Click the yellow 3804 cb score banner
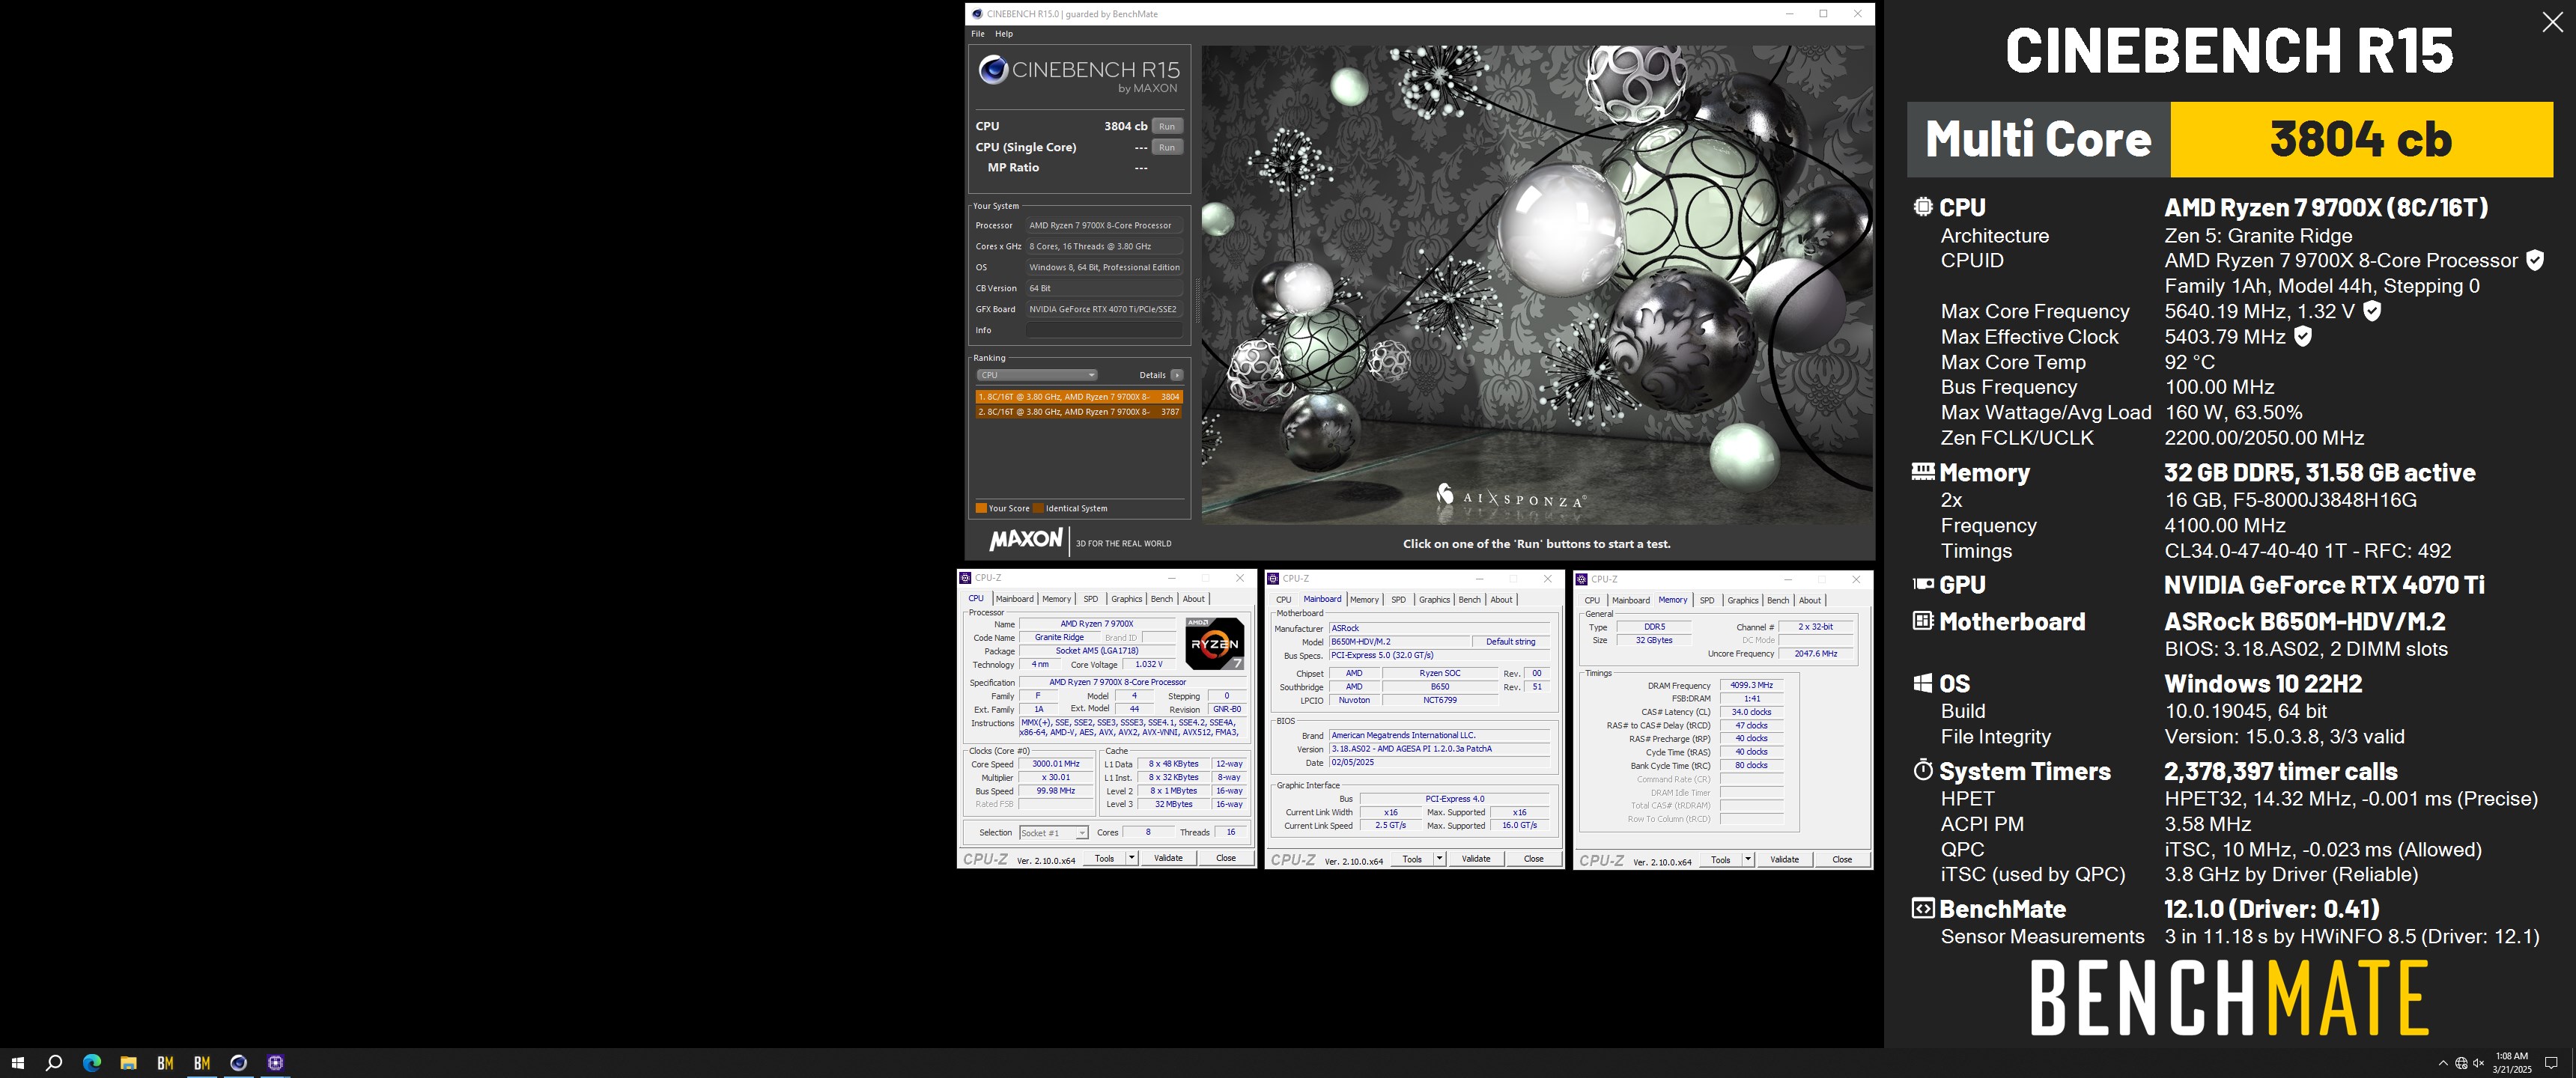Image resolution: width=2576 pixels, height=1078 pixels. pos(2361,139)
